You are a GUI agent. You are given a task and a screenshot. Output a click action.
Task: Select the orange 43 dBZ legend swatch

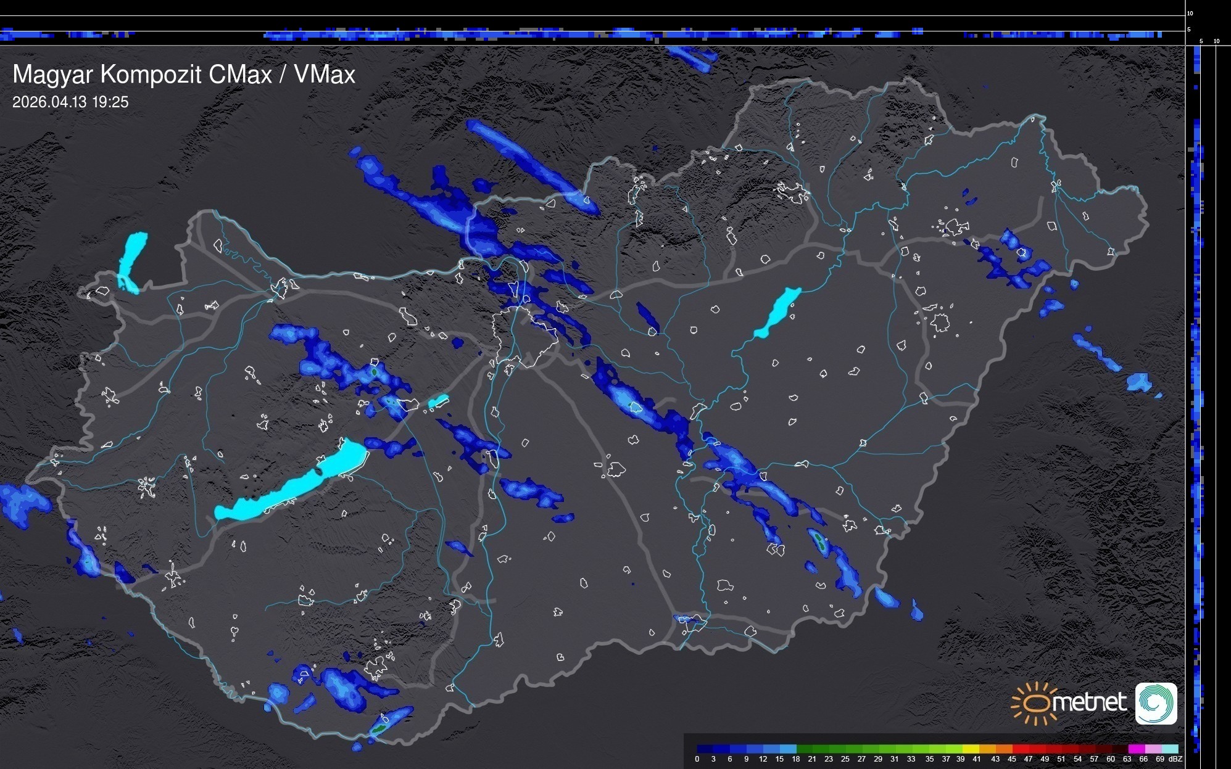pyautogui.click(x=1003, y=749)
